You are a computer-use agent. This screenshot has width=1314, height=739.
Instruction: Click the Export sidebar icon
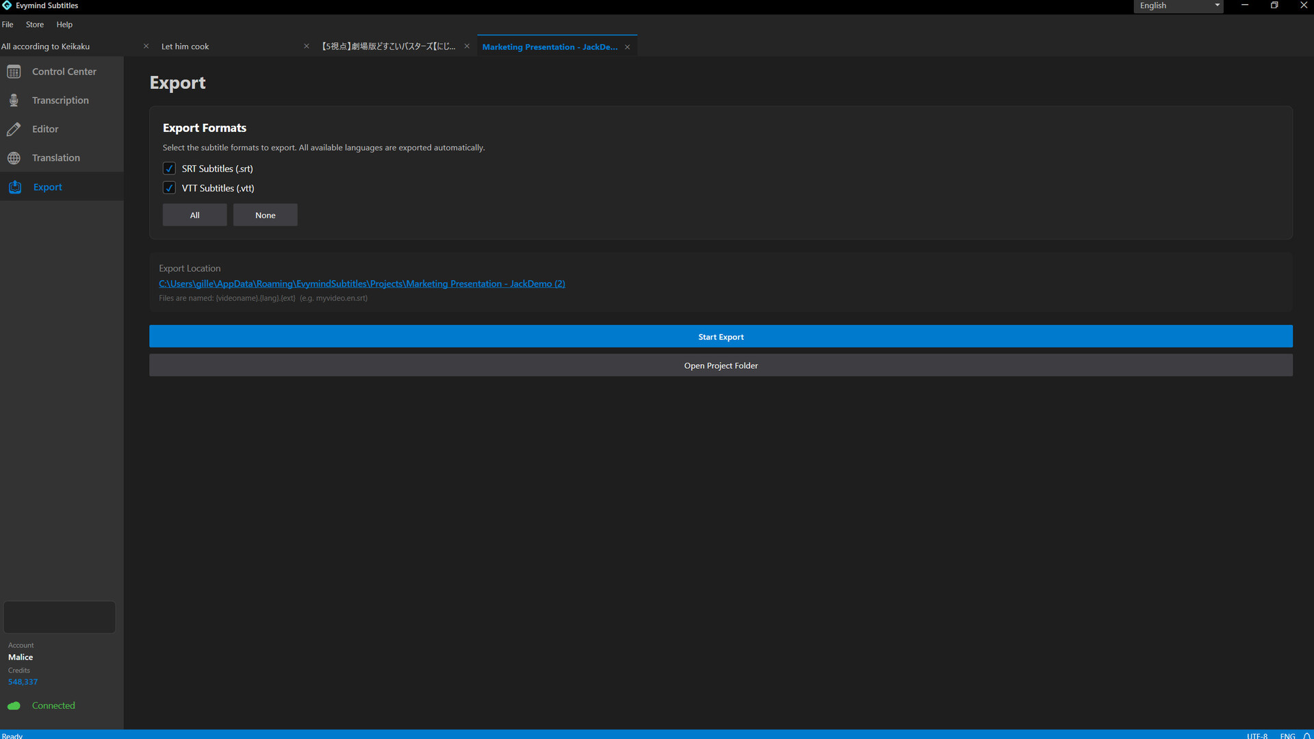click(15, 187)
